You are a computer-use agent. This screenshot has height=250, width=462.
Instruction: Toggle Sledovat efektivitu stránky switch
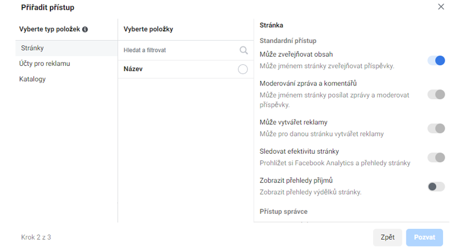pos(436,158)
